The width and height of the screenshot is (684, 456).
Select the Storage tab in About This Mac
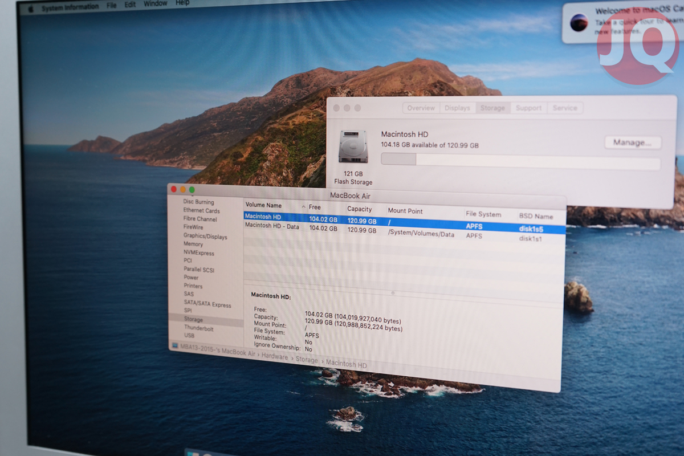(x=492, y=108)
